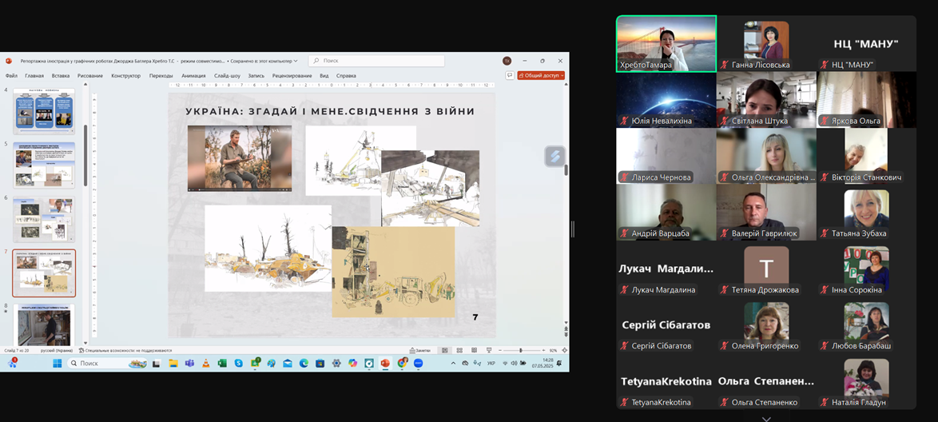Image resolution: width=938 pixels, height=422 pixels.
Task: Click the УКР keyboard language indicator
Action: [x=491, y=364]
